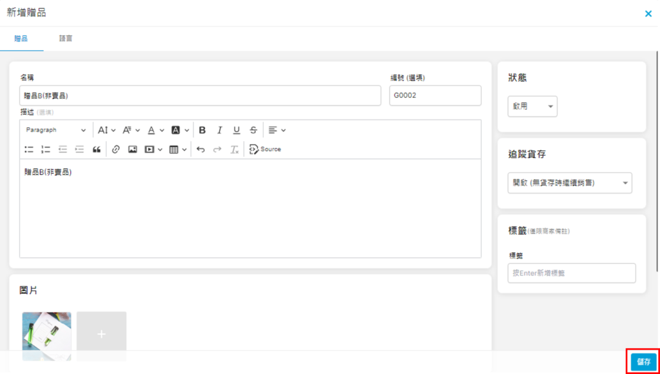Click the 標籤 tag input field

point(571,273)
